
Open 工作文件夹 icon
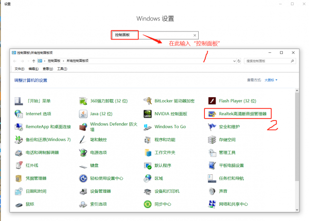coord(147,153)
